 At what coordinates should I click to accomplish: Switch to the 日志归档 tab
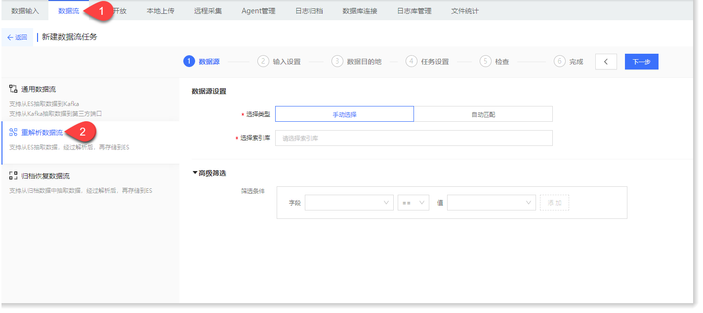pyautogui.click(x=309, y=10)
